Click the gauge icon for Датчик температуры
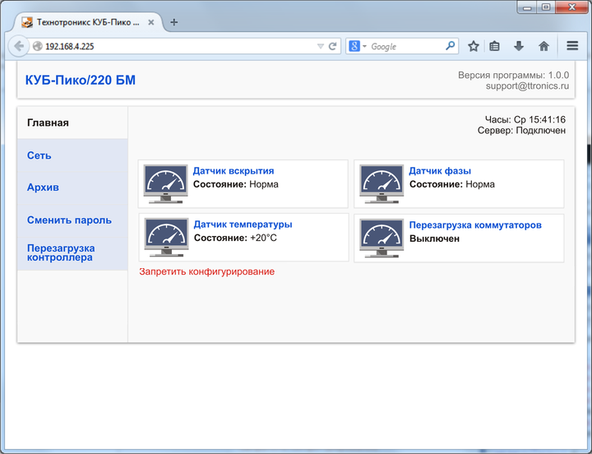Viewport: 592px width, 454px height. [x=166, y=238]
